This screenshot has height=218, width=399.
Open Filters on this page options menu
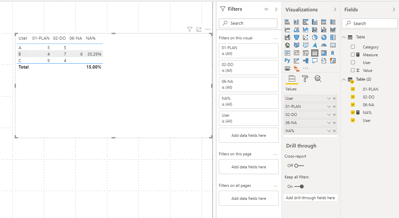click(275, 154)
